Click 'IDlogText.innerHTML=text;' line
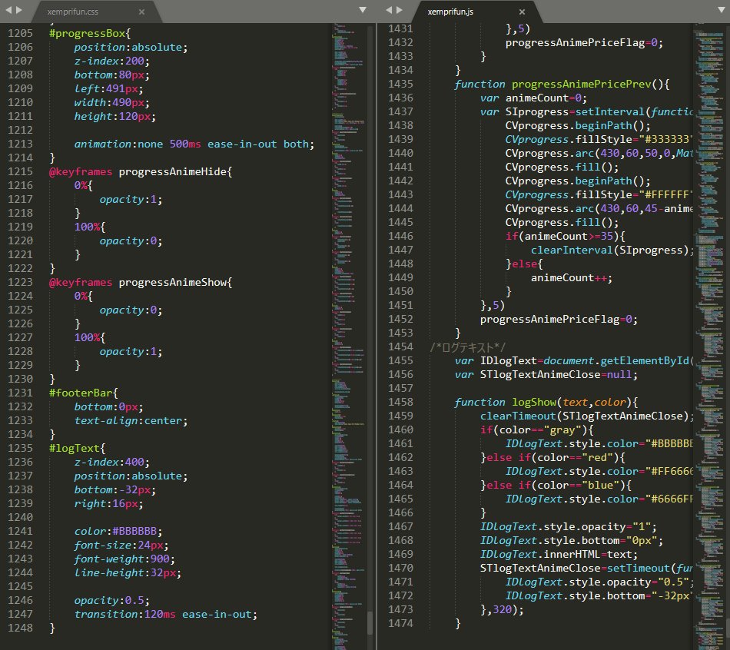730x650 pixels. pos(559,555)
